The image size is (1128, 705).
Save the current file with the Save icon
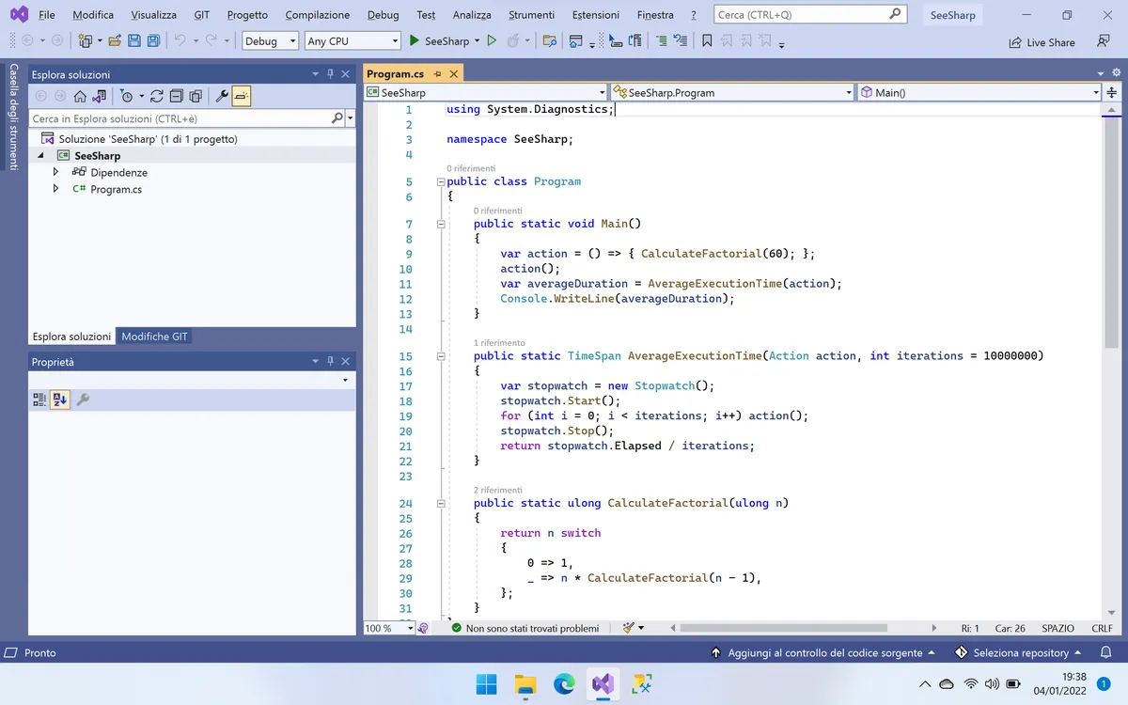pyautogui.click(x=133, y=41)
